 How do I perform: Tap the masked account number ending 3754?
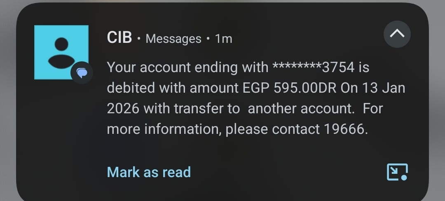pyautogui.click(x=314, y=67)
